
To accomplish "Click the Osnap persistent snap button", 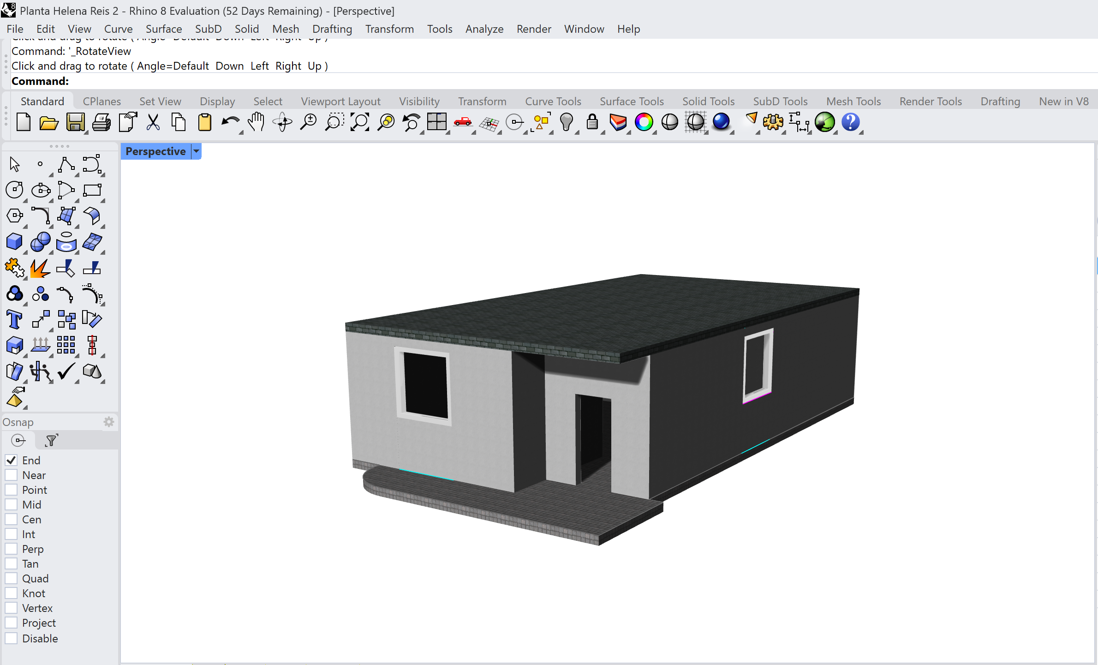I will (18, 440).
